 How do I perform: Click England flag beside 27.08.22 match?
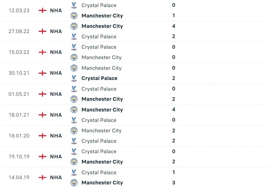[42, 31]
